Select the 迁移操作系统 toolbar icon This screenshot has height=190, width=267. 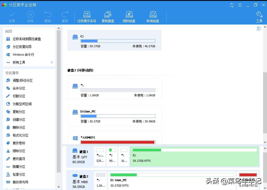click(87, 16)
